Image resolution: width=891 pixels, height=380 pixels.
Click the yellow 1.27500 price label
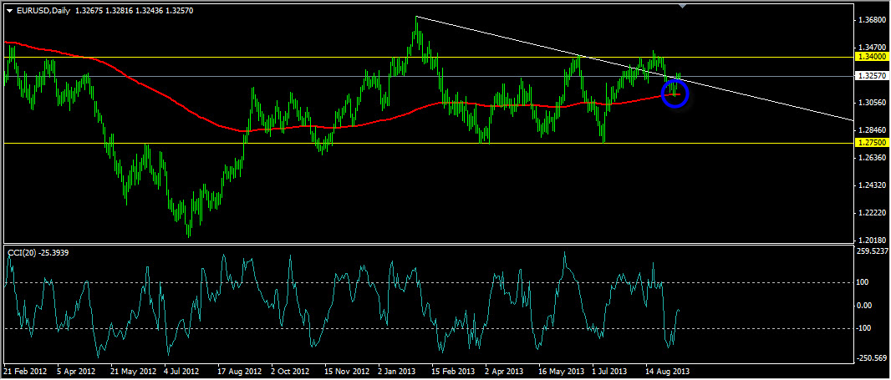click(x=871, y=143)
